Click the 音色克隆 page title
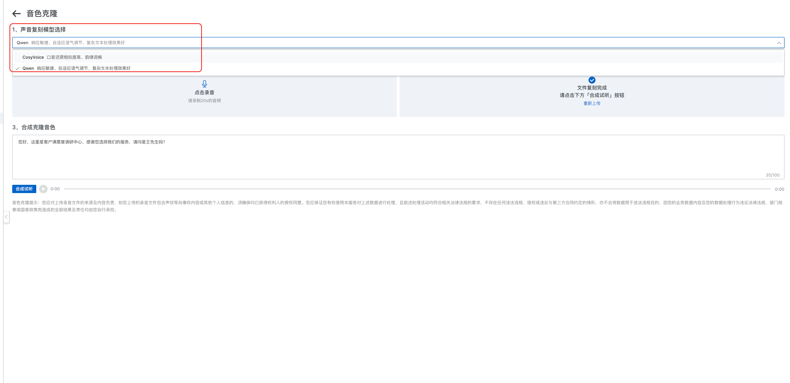The width and height of the screenshot is (790, 383). 42,14
